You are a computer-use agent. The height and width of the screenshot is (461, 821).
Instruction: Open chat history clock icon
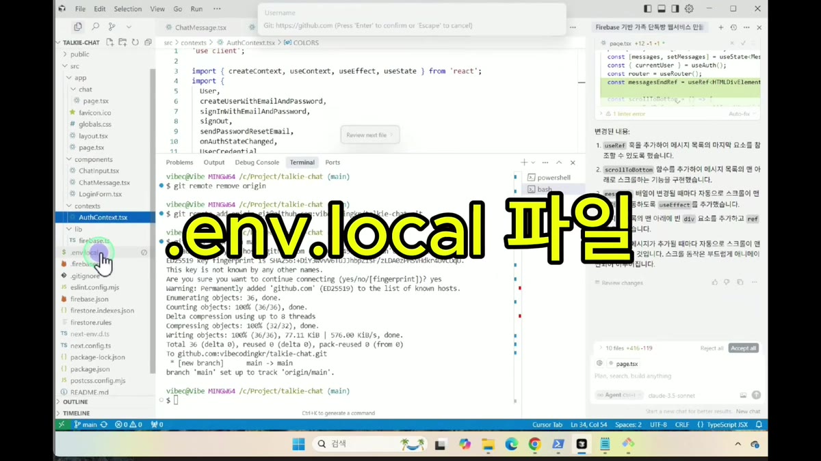click(733, 27)
